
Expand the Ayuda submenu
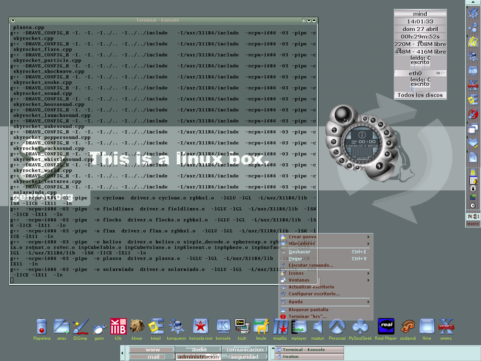[x=326, y=302]
